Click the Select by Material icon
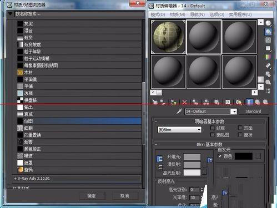277x208 pixels. 268,82
